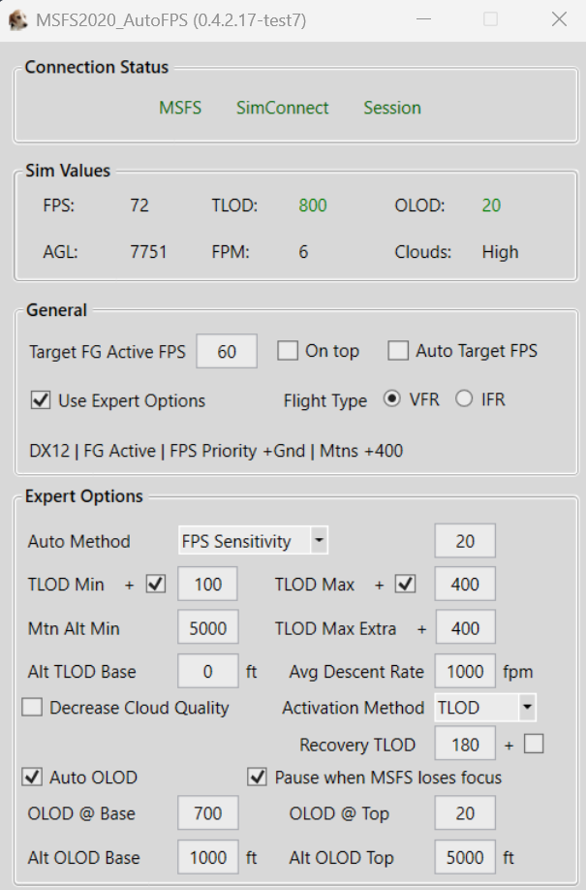Click the SimConnect status text
Image resolution: width=586 pixels, height=890 pixels.
click(282, 108)
